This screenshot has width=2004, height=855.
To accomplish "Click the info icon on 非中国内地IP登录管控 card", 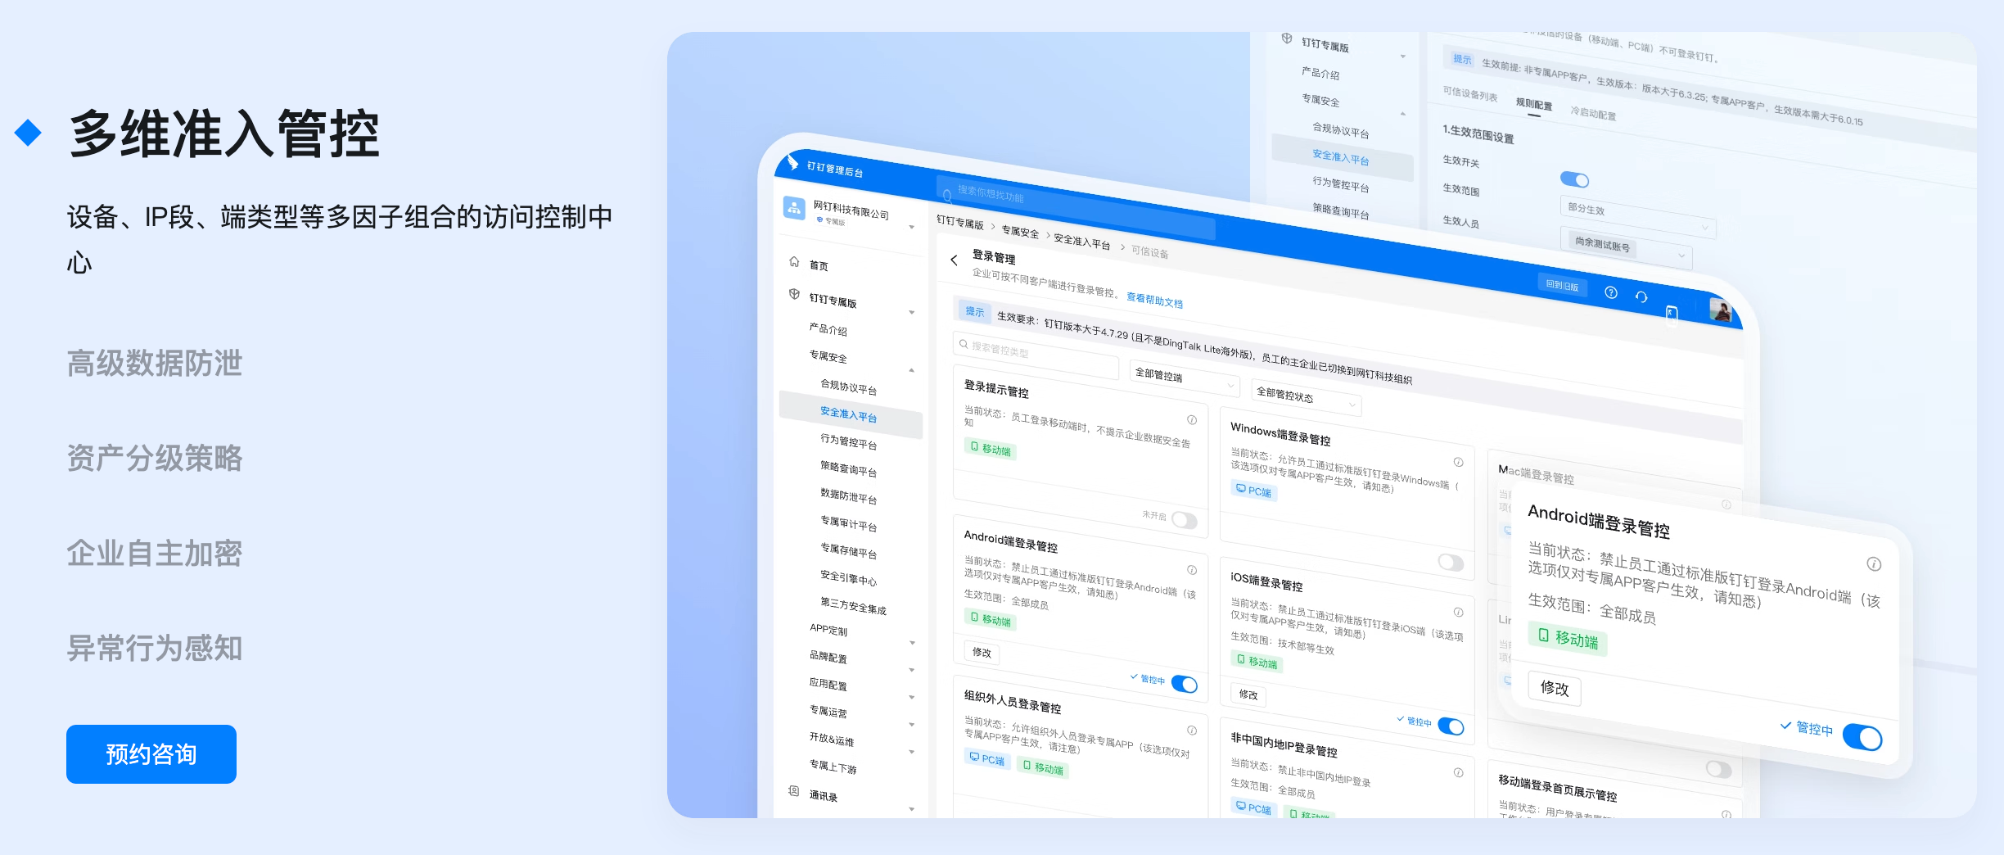I will tap(1458, 772).
